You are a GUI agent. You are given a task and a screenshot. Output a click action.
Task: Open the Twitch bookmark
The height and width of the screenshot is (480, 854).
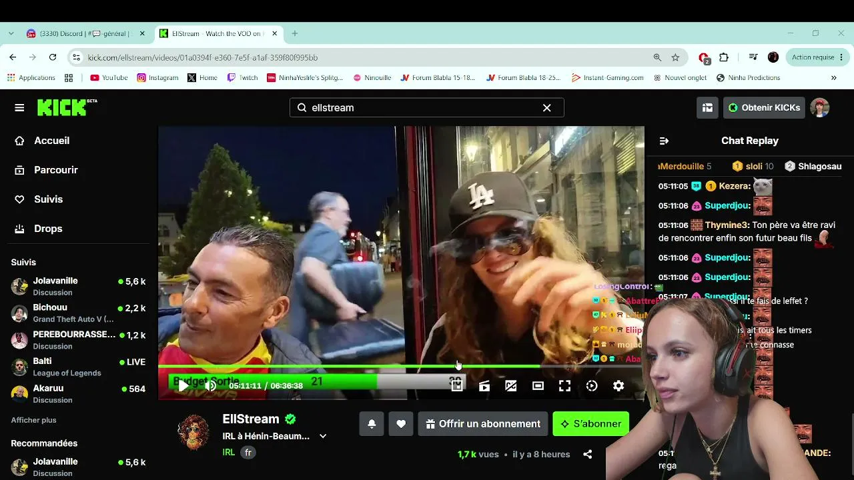click(x=242, y=77)
